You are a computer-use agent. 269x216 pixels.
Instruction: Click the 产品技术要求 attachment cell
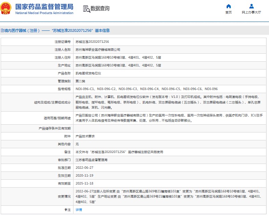tap(85, 136)
